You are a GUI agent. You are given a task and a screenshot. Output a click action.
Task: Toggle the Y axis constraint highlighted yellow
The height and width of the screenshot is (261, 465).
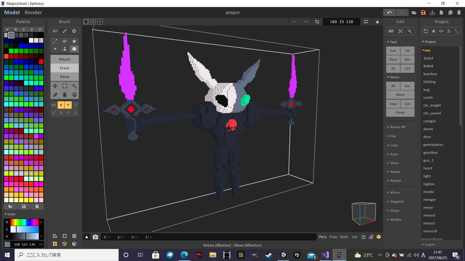[68, 105]
